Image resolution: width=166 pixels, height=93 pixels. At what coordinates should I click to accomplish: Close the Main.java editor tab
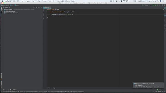(x=50, y=8)
